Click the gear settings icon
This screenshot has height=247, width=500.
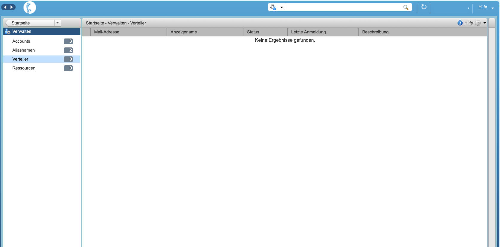coord(478,23)
